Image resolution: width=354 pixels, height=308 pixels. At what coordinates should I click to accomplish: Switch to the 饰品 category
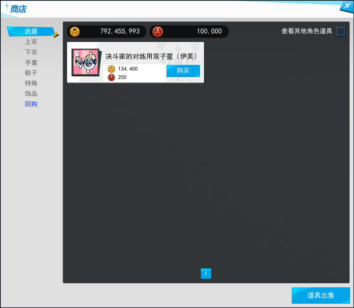click(x=31, y=94)
